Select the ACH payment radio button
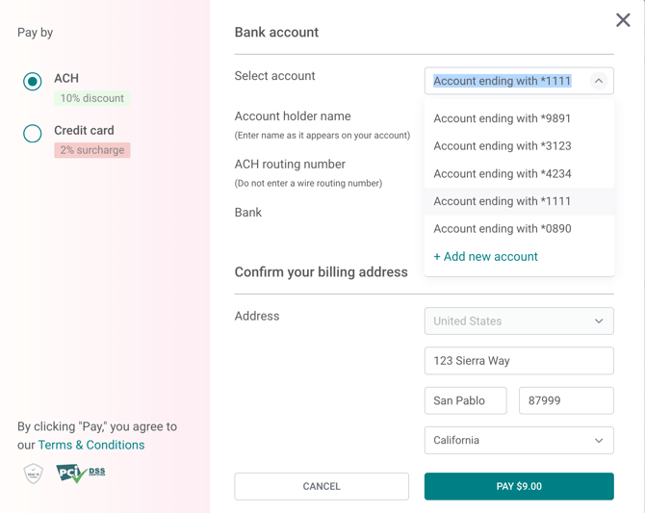645x513 pixels. 33,82
